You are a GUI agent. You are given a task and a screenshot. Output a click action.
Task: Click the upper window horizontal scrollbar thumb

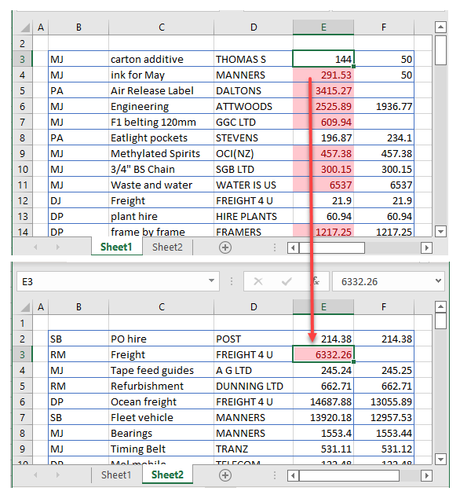[332, 247]
